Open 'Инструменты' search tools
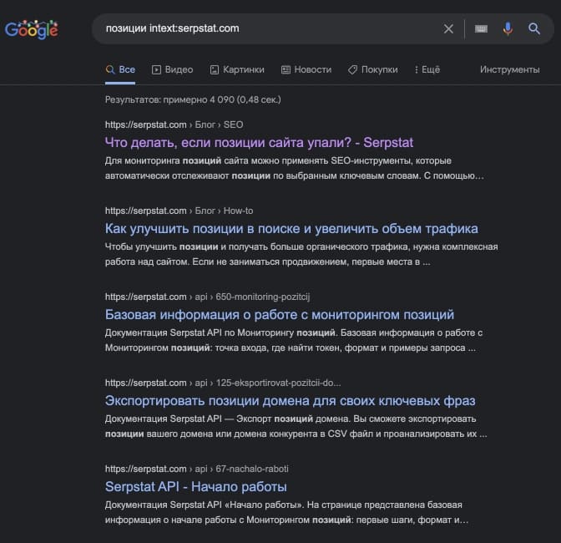Viewport: 561px width, 543px height. click(x=509, y=69)
